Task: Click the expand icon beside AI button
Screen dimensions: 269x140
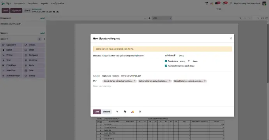Action: pyautogui.click(x=140, y=112)
